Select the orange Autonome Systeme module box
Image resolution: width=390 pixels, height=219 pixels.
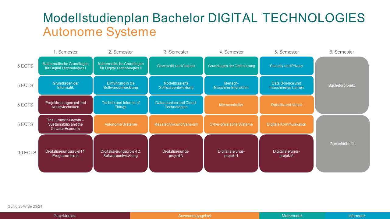tap(121, 124)
